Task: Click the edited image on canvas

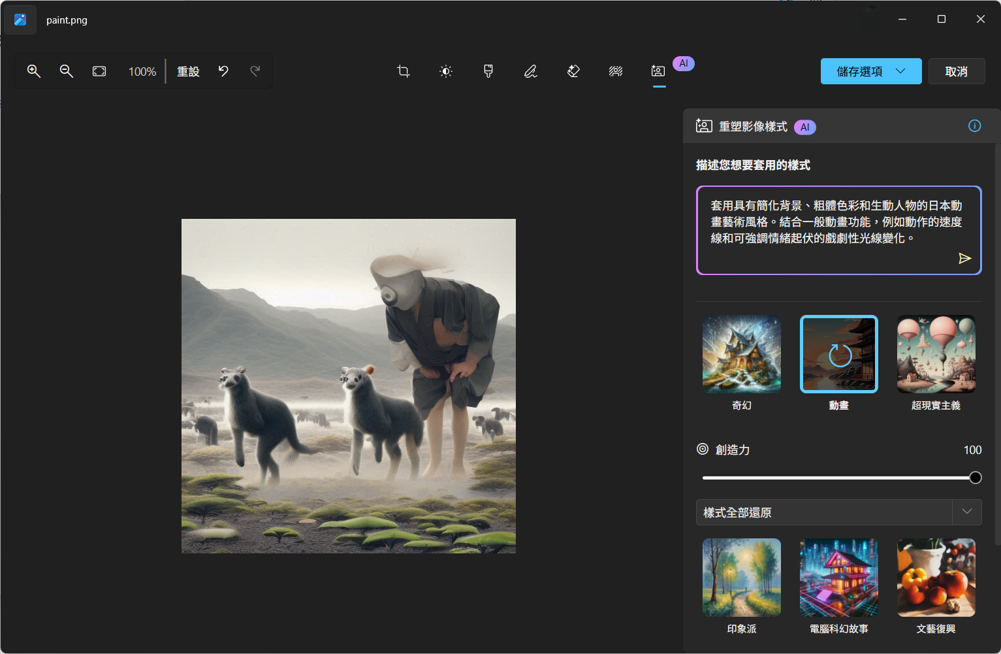Action: tap(349, 386)
